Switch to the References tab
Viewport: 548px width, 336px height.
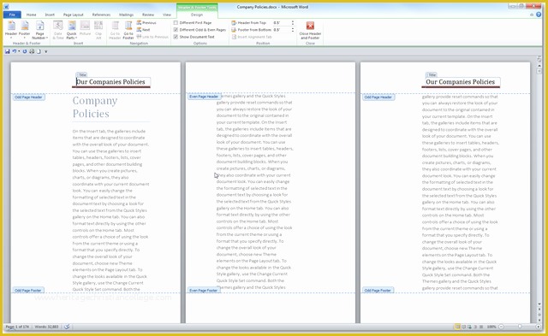click(101, 15)
